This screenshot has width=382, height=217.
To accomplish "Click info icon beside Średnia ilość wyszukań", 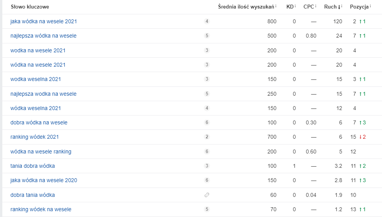I will 276,6.
